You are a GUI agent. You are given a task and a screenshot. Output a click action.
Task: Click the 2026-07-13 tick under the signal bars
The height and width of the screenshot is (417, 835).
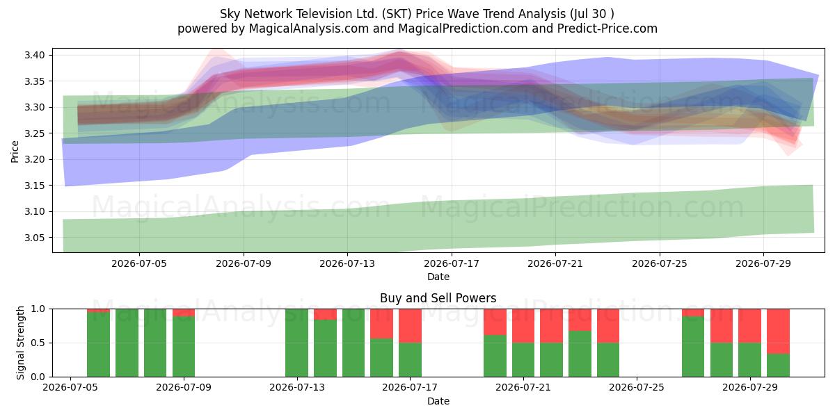[x=297, y=388]
